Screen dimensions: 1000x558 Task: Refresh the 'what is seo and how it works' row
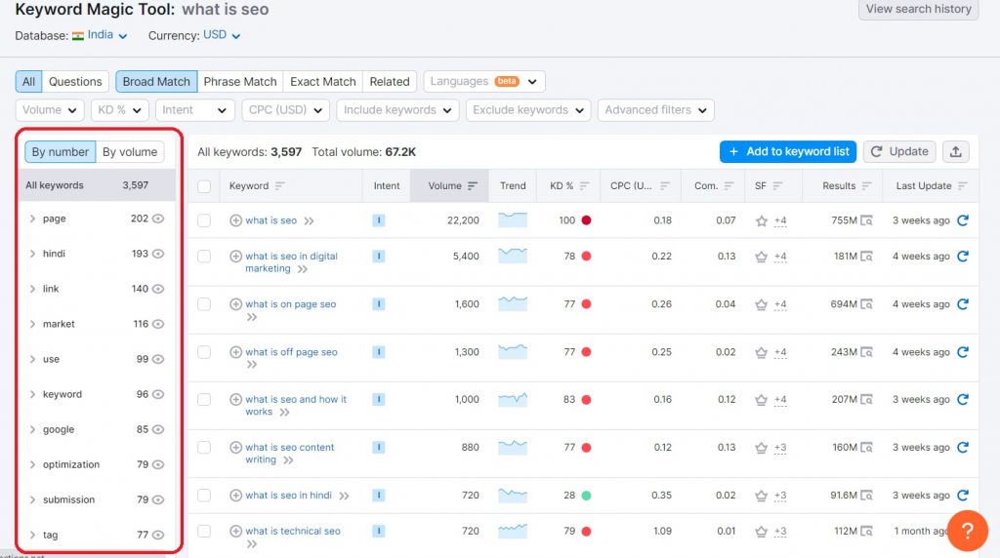click(x=963, y=399)
